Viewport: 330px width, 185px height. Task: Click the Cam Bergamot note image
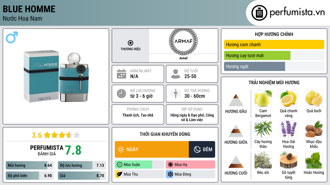(263, 98)
